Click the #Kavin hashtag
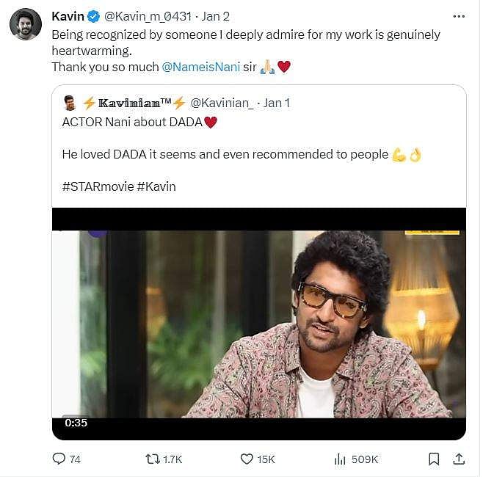This screenshot has height=477, width=483. [156, 186]
